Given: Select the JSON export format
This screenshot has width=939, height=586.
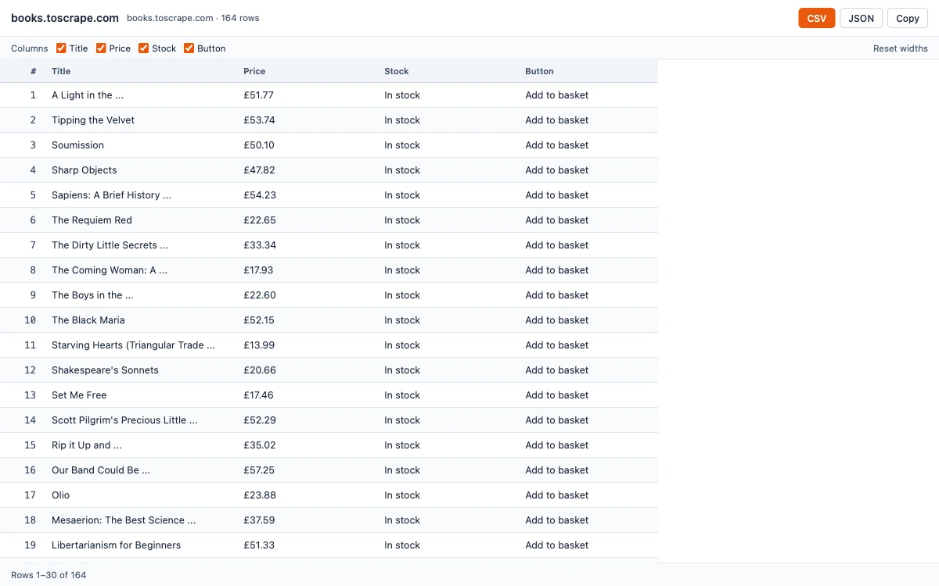Looking at the screenshot, I should 862,18.
